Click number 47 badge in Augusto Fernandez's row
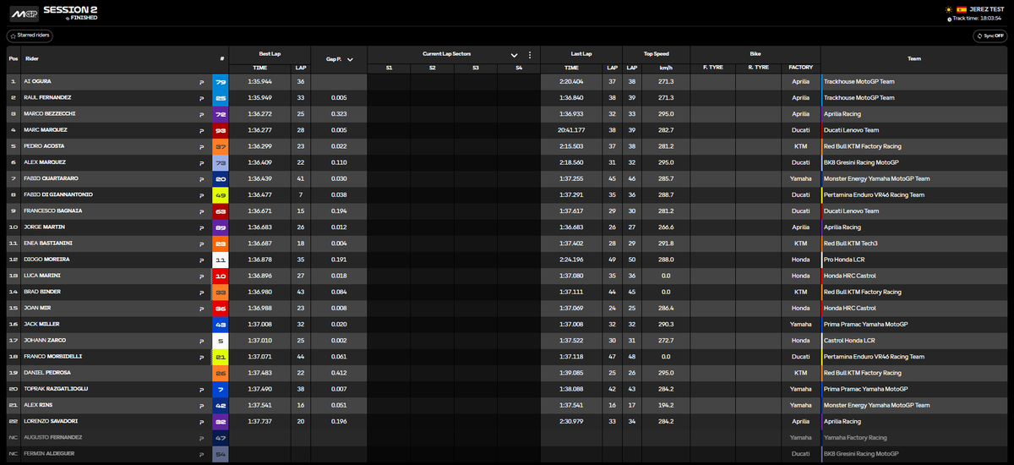This screenshot has height=465, width=1014. (x=221, y=437)
